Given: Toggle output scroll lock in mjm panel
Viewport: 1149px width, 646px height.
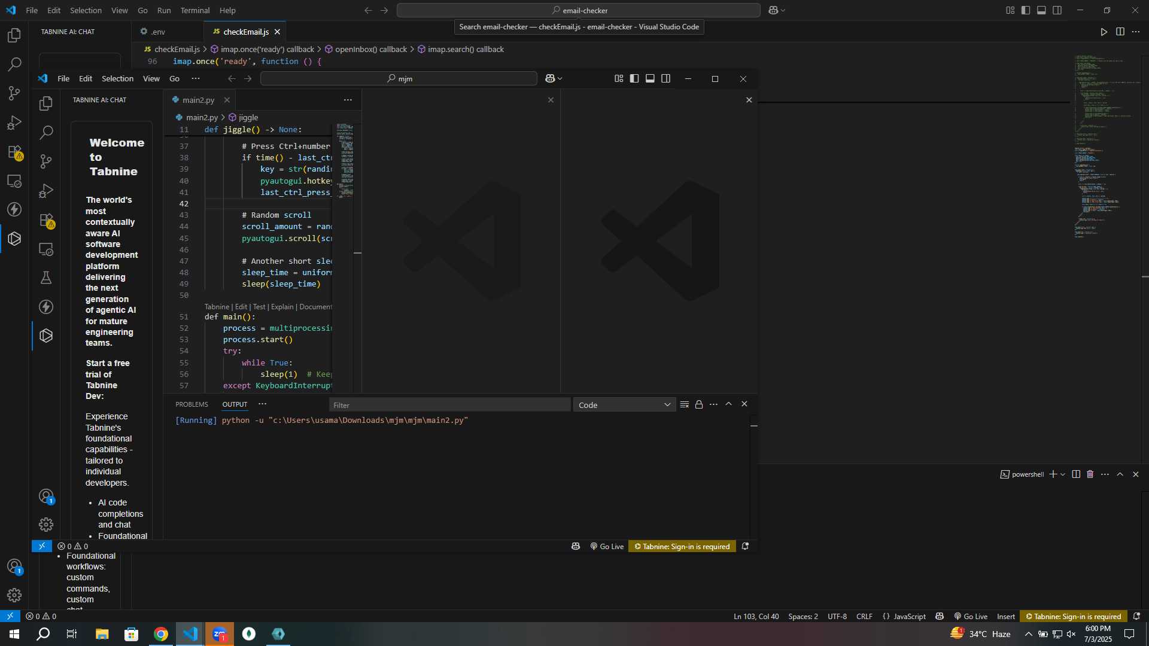Looking at the screenshot, I should (x=699, y=404).
